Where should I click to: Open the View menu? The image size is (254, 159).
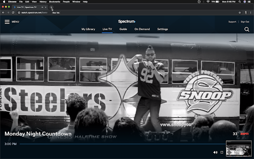click(34, 2)
